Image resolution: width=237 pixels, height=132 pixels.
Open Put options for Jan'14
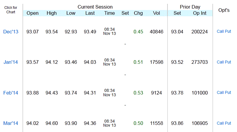228,62
